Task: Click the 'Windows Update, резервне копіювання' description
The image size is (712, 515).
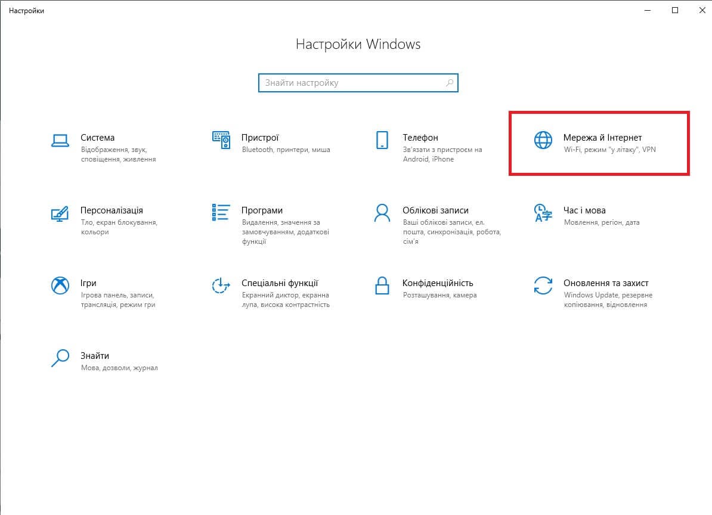Action: point(608,300)
